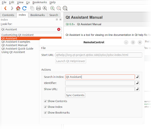Zoom in with the plus magnifier

(52, 8)
